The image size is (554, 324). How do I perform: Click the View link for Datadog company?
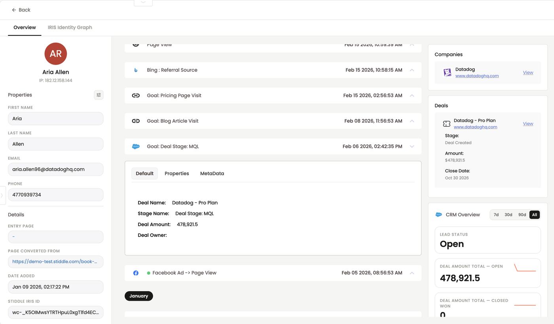click(528, 73)
